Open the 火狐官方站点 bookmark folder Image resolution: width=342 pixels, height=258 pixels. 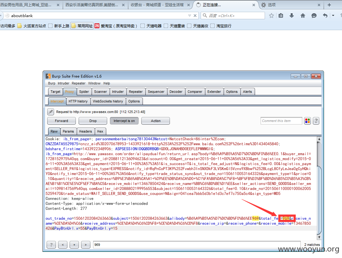(x=32, y=26)
